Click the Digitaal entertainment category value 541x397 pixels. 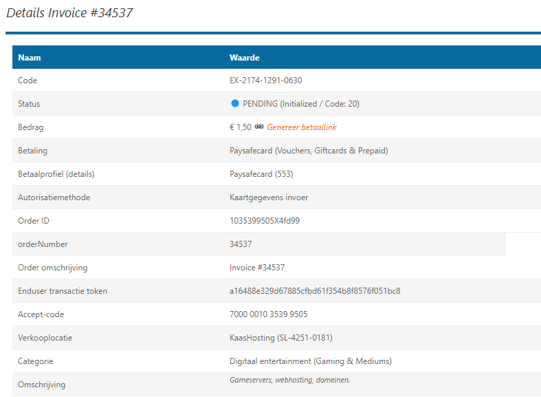311,361
